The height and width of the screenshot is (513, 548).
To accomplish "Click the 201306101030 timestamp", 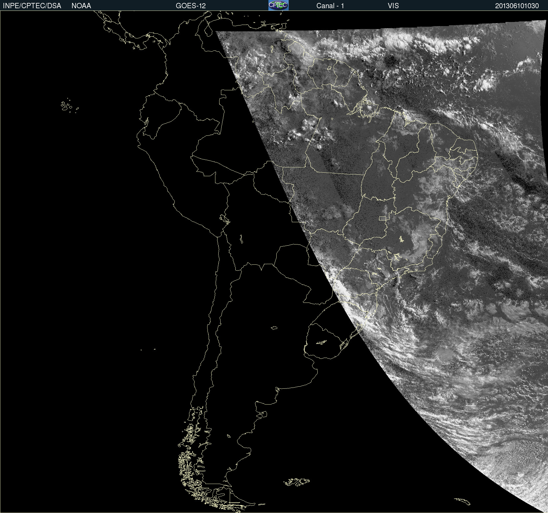I will pos(517,6).
